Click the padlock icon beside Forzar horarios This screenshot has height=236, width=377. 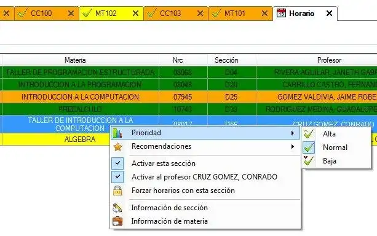(117, 191)
